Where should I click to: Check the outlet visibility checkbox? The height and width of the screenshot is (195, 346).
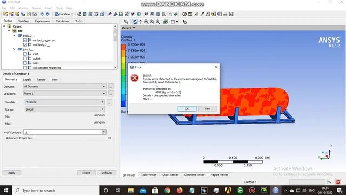[25, 58]
